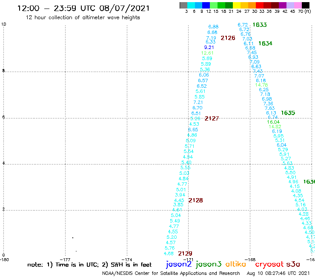This screenshot has height=277, width=315.
Task: Click timestamp 'Aug 10 08:27:46 UTC 2021'
Action: pos(278,273)
